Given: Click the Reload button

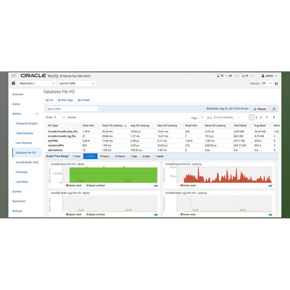Looking at the screenshot, I should (260, 109).
